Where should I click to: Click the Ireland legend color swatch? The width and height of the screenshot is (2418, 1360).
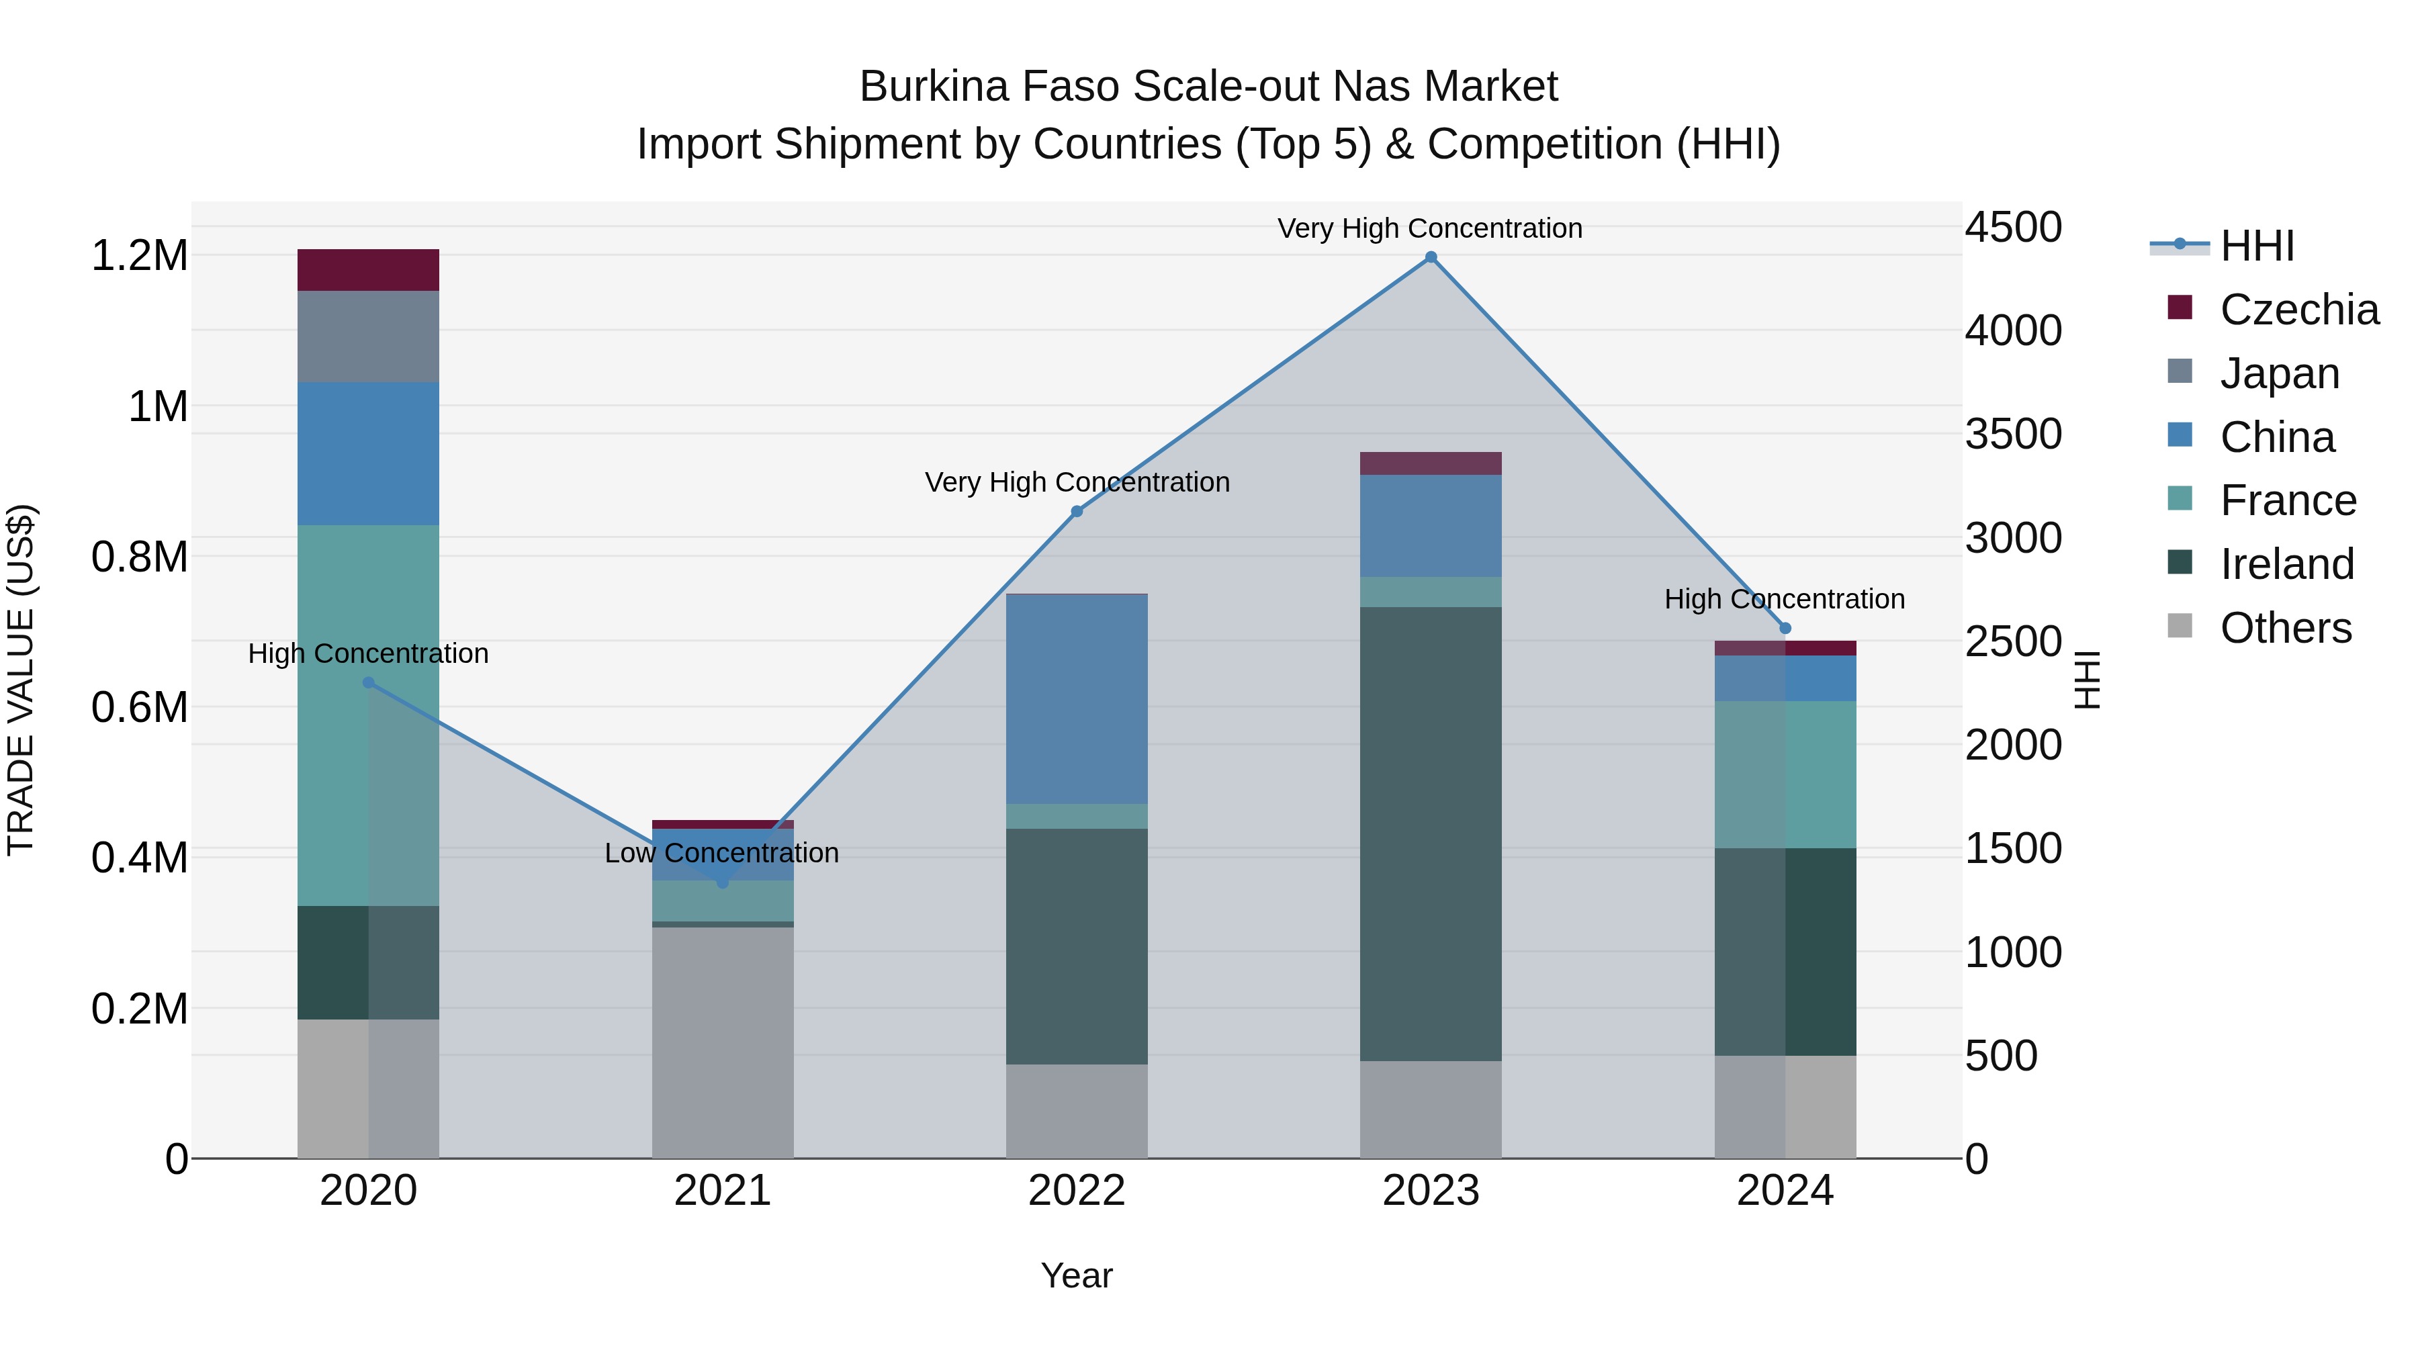pos(2180,562)
